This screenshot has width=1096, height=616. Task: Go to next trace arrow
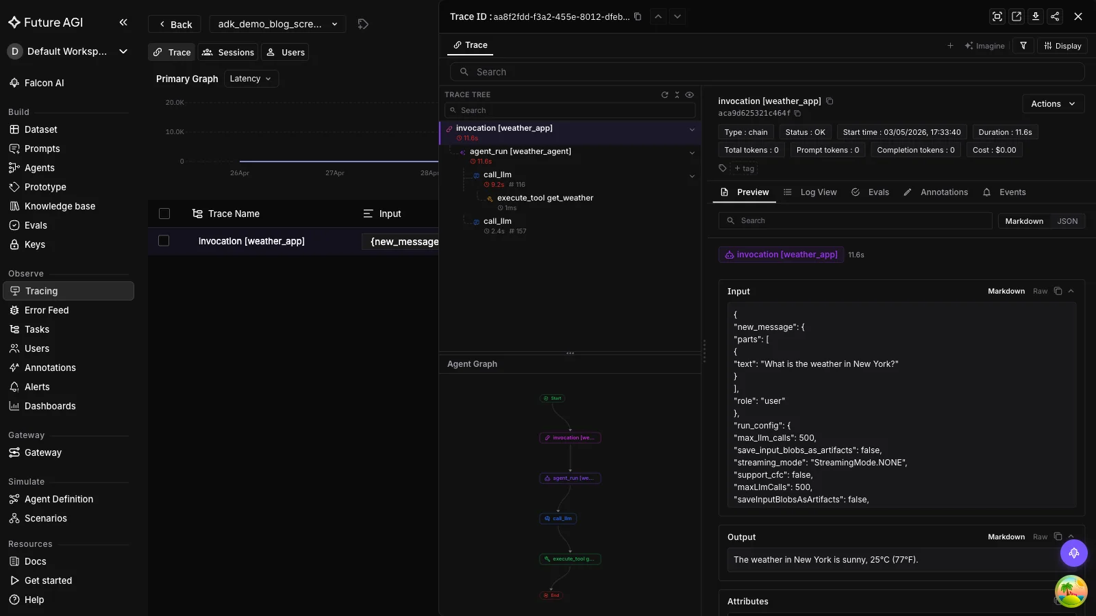pos(677,16)
